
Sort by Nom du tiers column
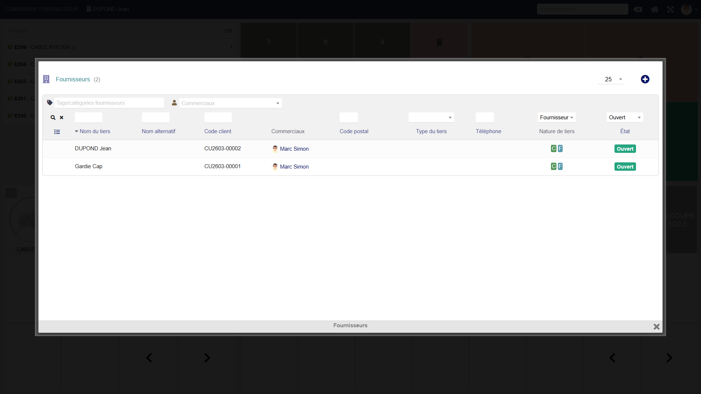95,131
